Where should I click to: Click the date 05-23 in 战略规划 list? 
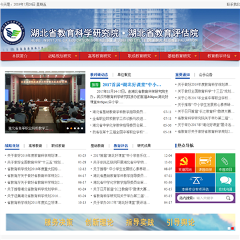pos(82,156)
